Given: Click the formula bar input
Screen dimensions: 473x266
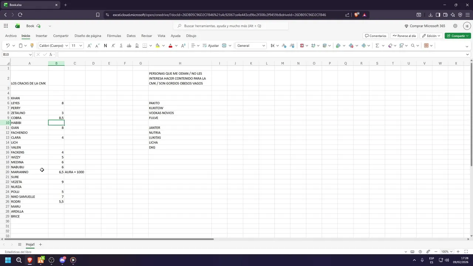Looking at the screenshot, I should (261, 54).
